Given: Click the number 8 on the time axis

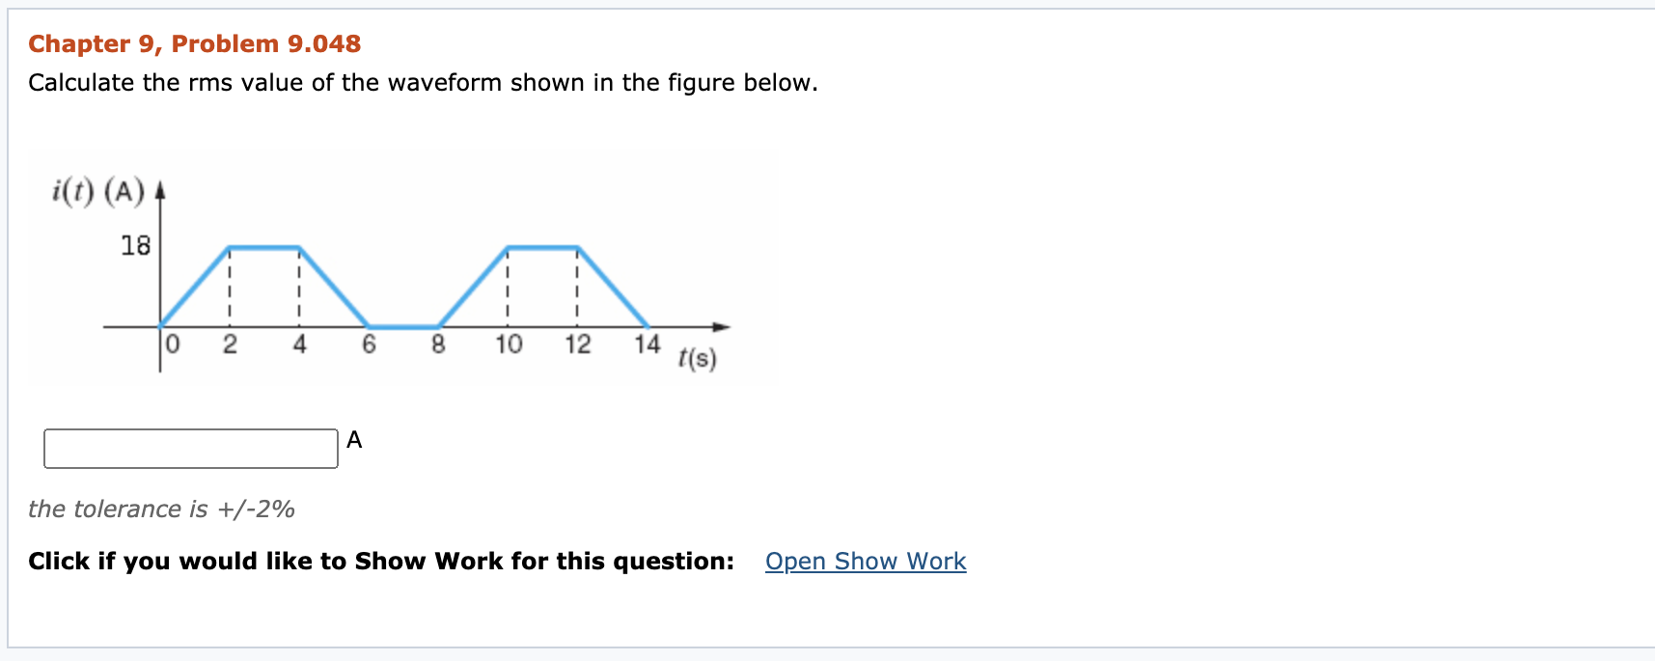Looking at the screenshot, I should [x=437, y=344].
